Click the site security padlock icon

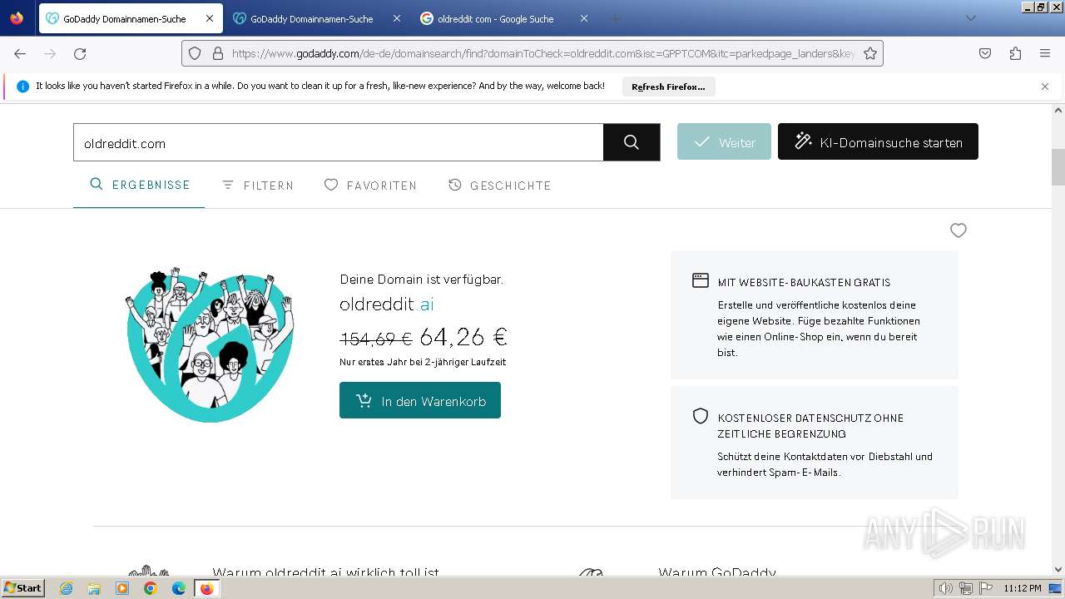[x=218, y=53]
